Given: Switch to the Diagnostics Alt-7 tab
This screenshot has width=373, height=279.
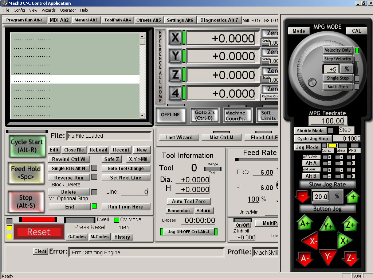Looking at the screenshot, I should (x=219, y=20).
